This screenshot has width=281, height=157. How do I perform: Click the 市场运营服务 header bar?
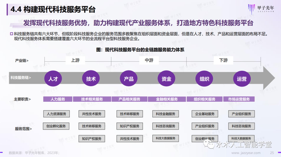(239, 99)
